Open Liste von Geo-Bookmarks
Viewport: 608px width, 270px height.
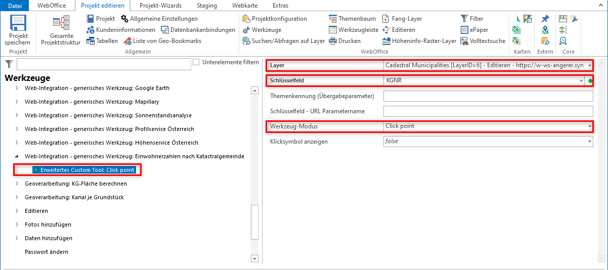162,41
